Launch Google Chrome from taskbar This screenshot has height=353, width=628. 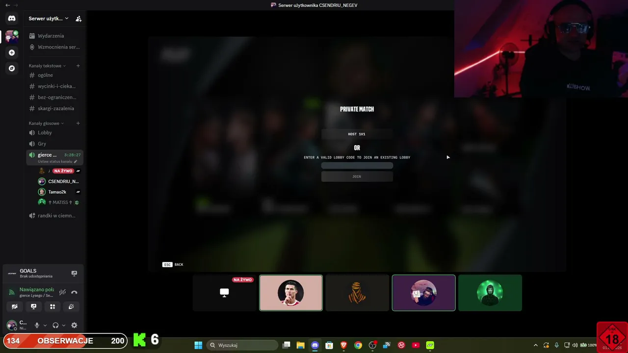click(358, 345)
